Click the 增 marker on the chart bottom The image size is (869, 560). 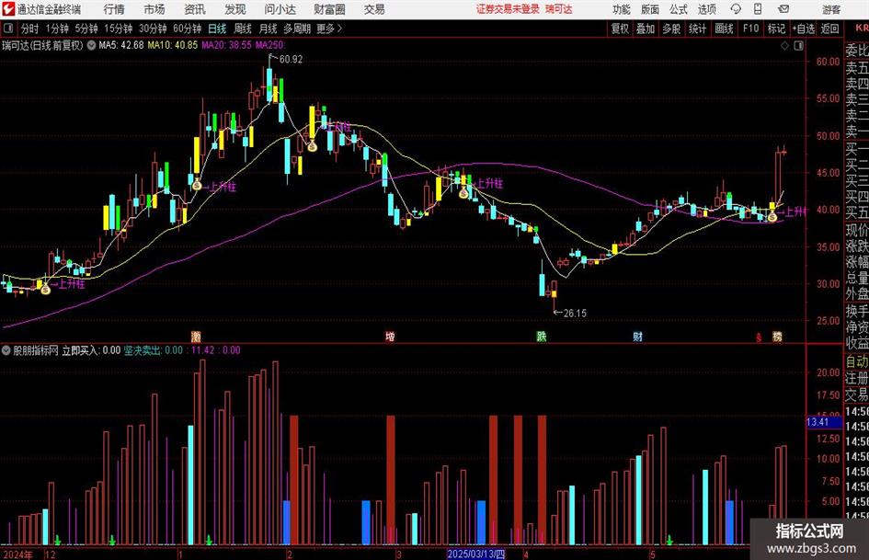click(x=390, y=337)
